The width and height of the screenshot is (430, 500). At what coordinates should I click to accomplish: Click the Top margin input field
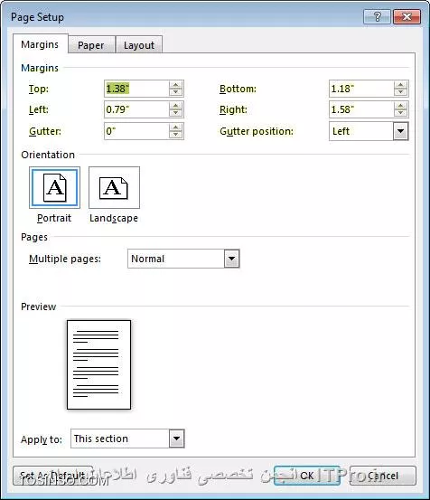[136, 89]
